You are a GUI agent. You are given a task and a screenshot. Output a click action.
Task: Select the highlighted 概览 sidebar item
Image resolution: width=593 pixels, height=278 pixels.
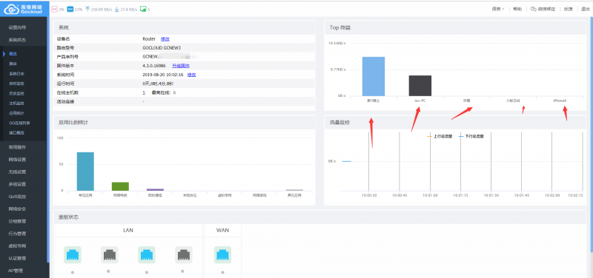tap(13, 54)
